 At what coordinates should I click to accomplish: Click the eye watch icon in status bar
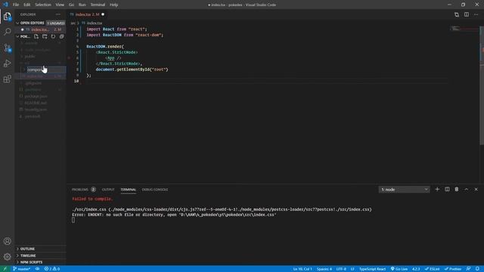point(37,269)
